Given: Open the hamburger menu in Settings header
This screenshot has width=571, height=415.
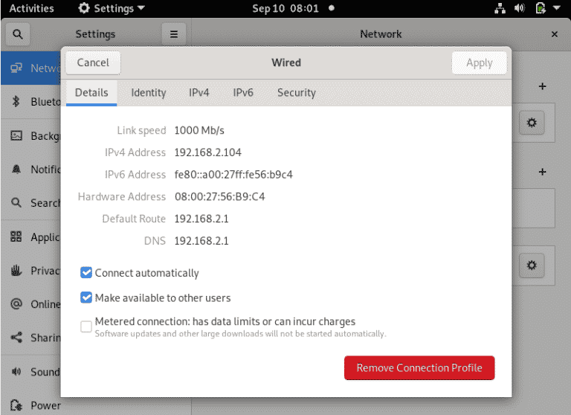Looking at the screenshot, I should pos(174,34).
